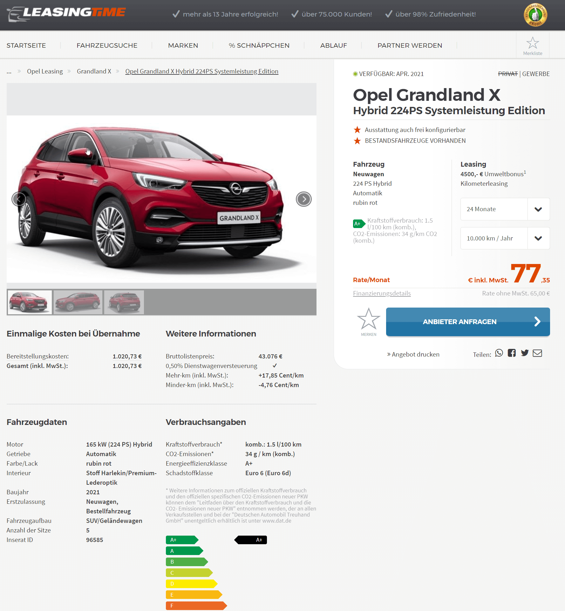Click Inserat ID value 96585

pyautogui.click(x=95, y=540)
